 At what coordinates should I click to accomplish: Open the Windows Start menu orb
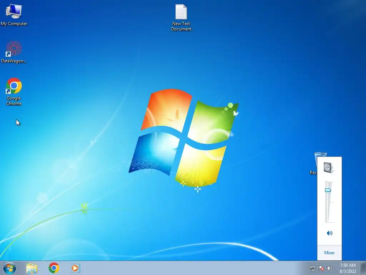[x=10, y=268]
